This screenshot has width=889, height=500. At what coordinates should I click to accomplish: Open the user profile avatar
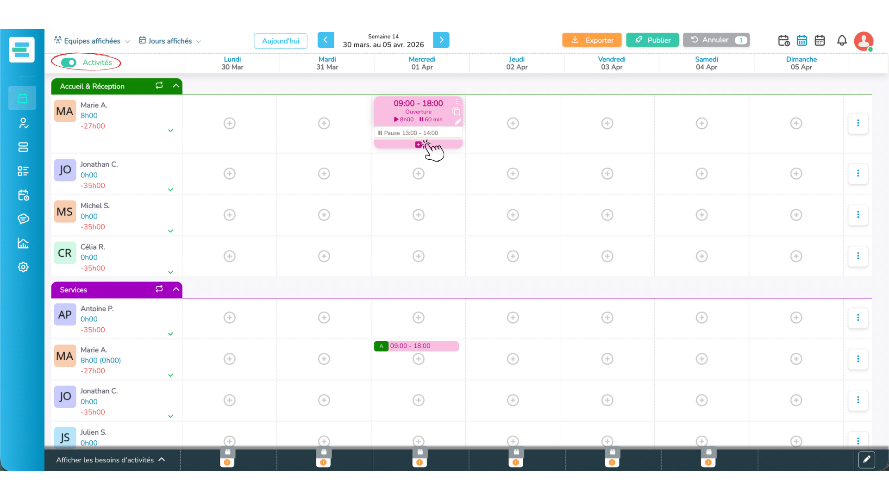(864, 41)
